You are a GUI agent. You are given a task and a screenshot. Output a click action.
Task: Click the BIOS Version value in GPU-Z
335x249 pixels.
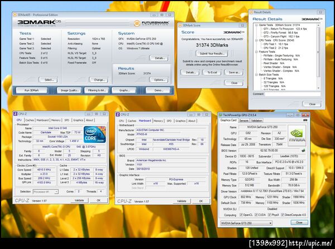tap(269, 151)
